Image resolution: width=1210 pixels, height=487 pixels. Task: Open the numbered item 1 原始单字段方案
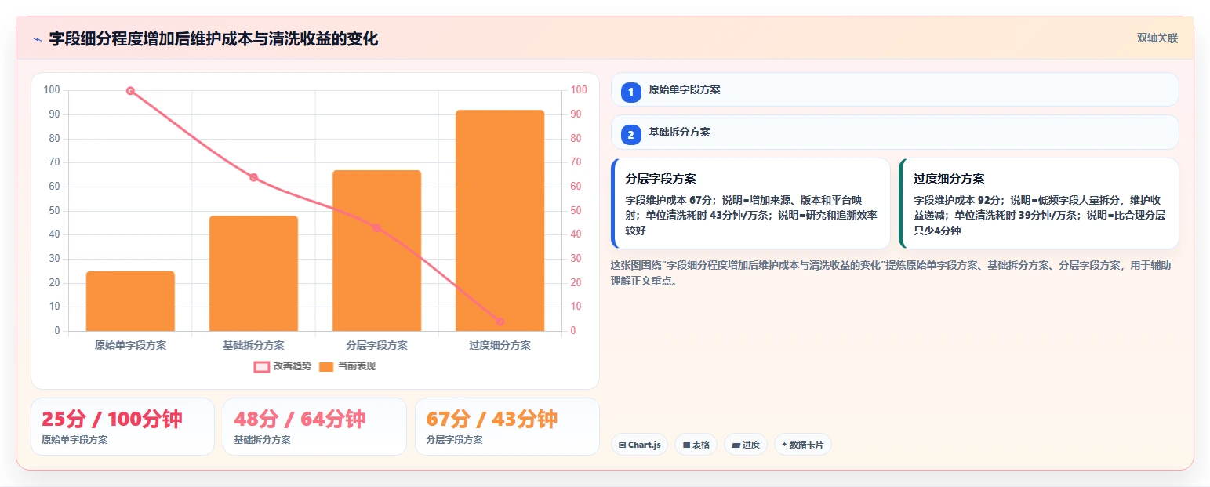point(895,89)
